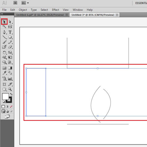The image size is (147, 147).
Task: Activate the Type tool
Action: 10,32
